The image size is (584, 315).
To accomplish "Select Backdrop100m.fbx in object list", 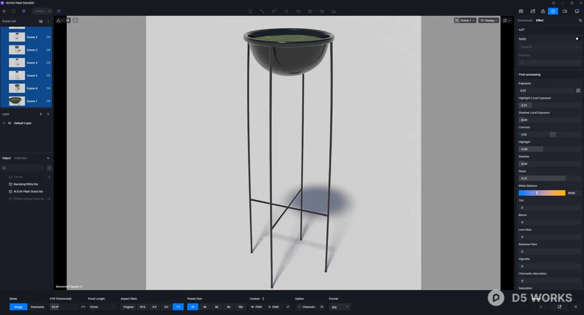I will [x=26, y=184].
